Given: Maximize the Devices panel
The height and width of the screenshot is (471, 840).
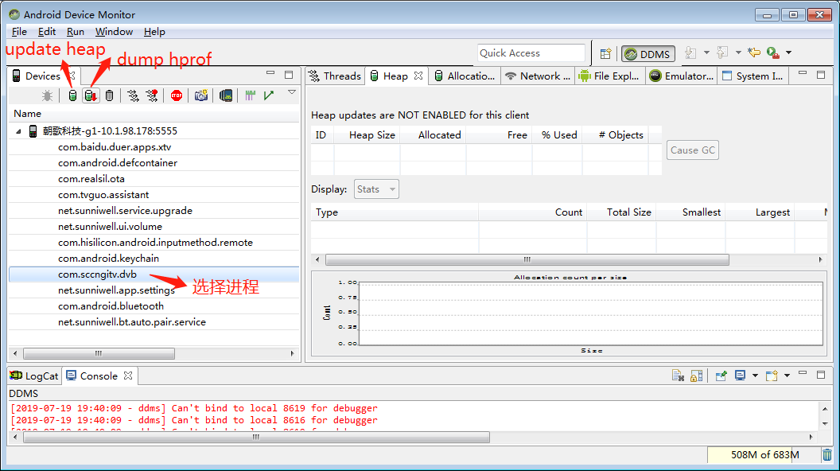Looking at the screenshot, I should [x=289, y=75].
